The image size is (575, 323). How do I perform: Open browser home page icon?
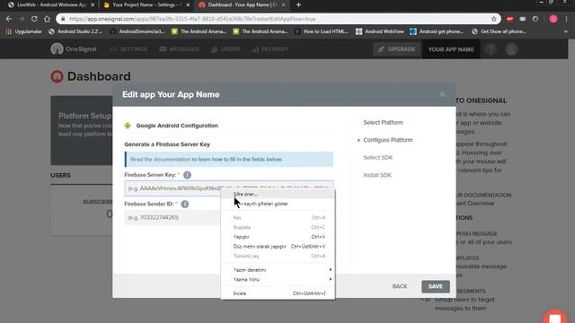[x=47, y=19]
